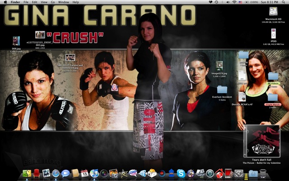
Task: Select the n1377352535 jpg file thumbnail
Action: tap(40, 34)
